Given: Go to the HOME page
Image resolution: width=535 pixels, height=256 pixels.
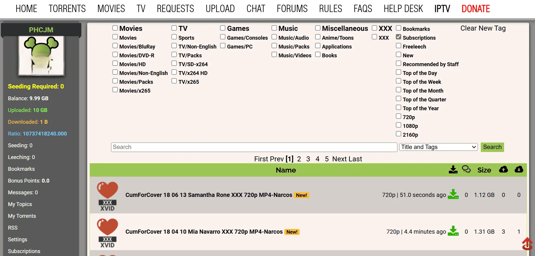Looking at the screenshot, I should [27, 9].
